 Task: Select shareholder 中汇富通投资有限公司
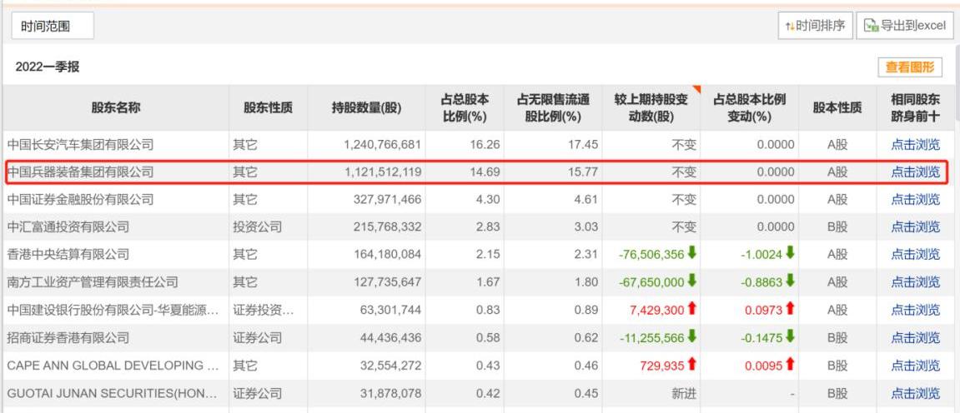(68, 227)
